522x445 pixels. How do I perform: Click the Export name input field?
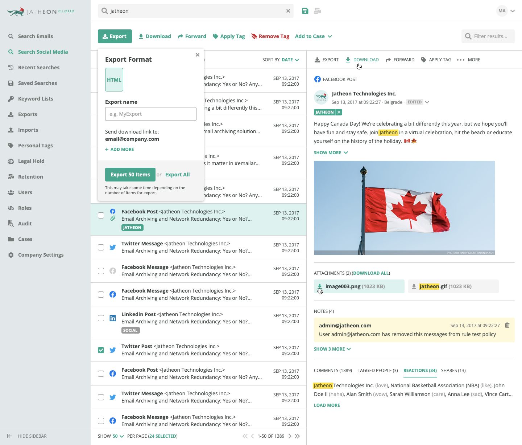pos(151,114)
